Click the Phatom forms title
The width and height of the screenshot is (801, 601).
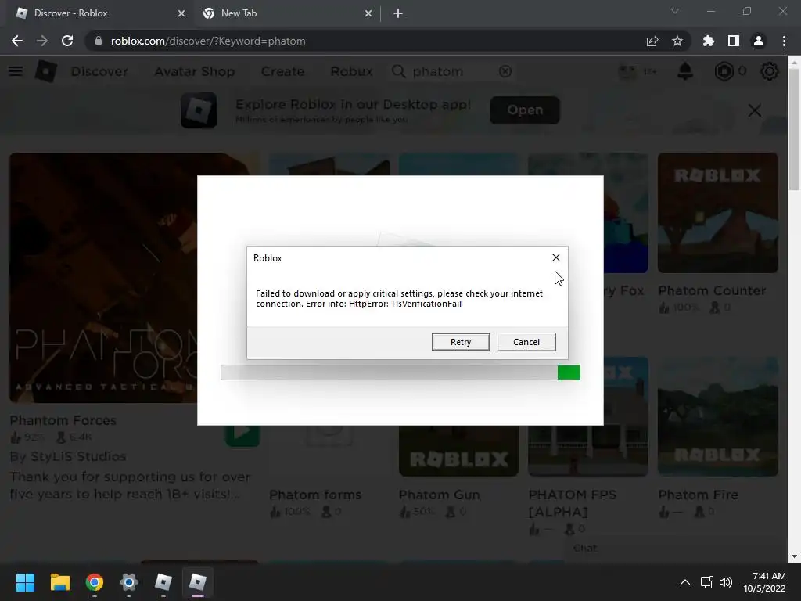[x=315, y=495]
